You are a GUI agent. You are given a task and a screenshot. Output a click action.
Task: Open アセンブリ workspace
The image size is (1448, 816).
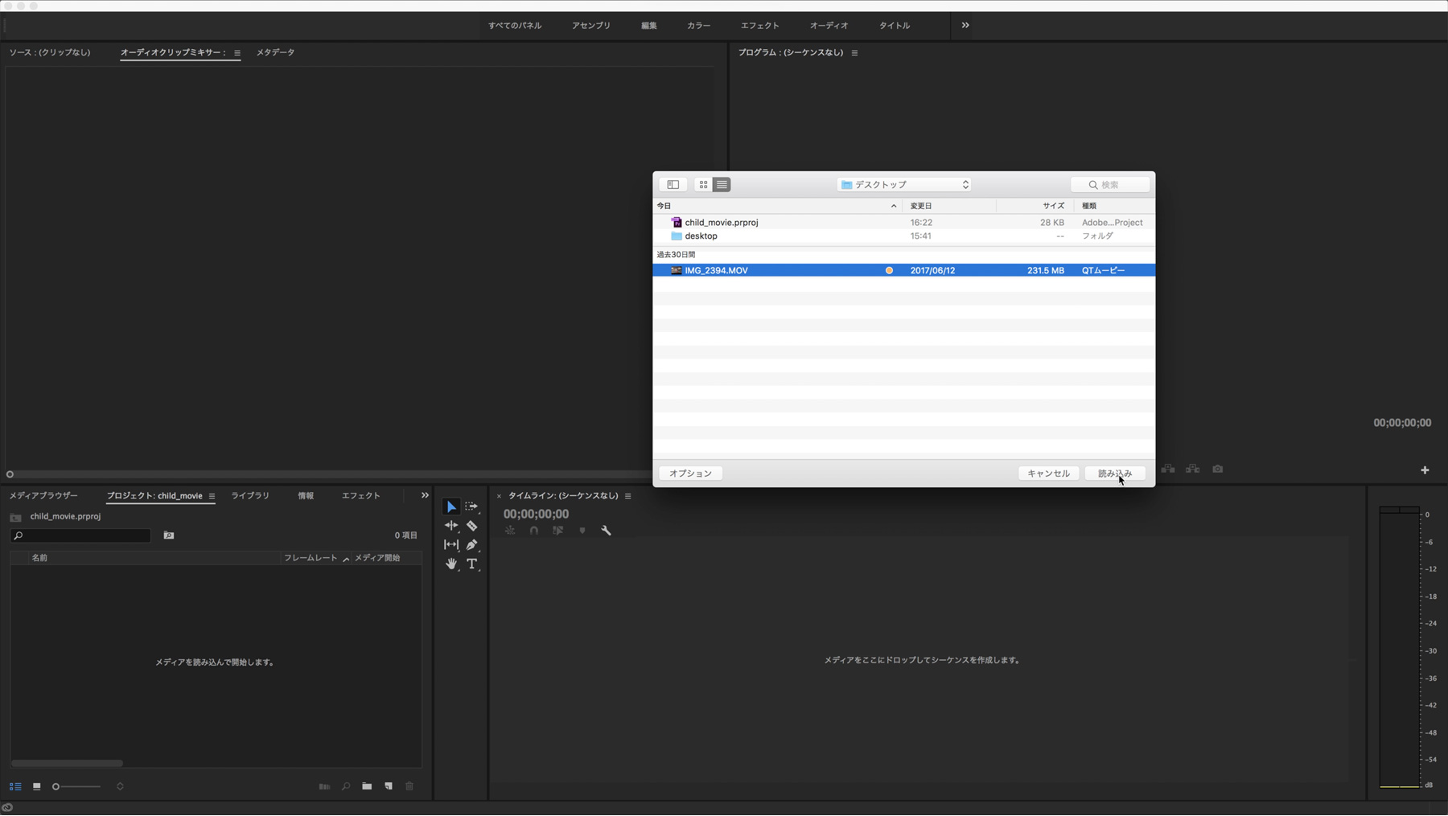coord(591,26)
